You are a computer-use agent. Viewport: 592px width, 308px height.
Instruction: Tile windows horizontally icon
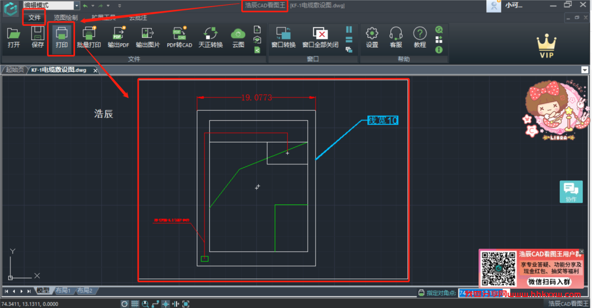coord(349,39)
